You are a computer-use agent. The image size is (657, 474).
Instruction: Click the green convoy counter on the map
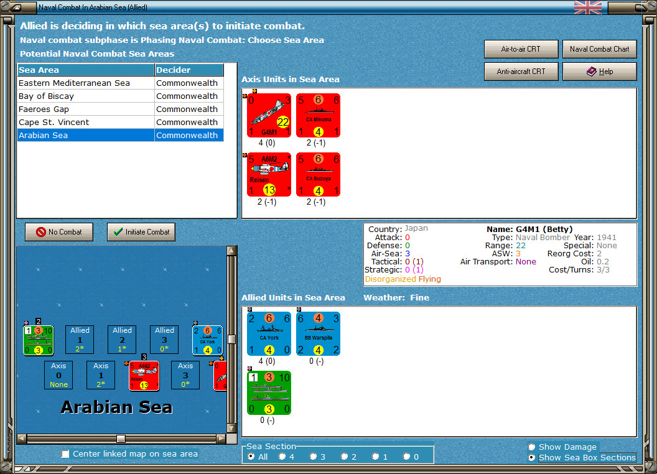click(x=38, y=340)
